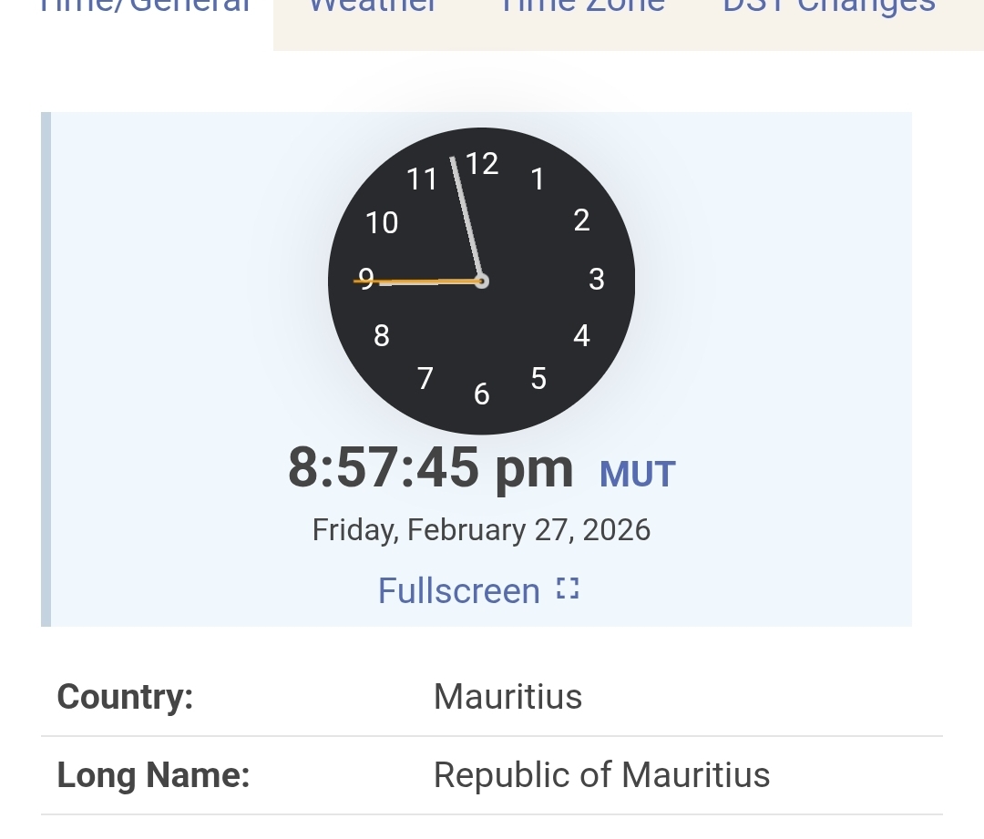Click number 1 on the clock face

coord(538,179)
